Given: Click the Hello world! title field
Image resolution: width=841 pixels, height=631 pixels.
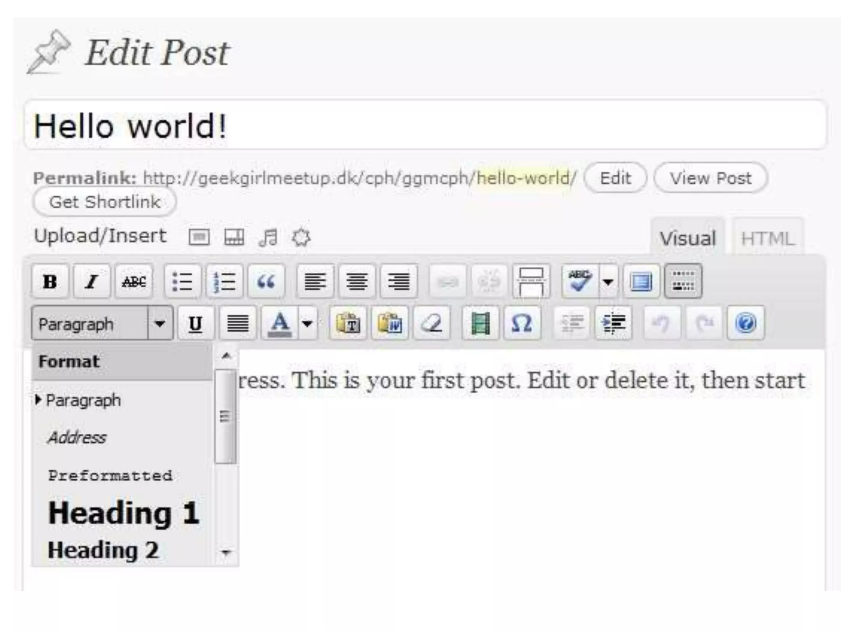Looking at the screenshot, I should coord(425,126).
